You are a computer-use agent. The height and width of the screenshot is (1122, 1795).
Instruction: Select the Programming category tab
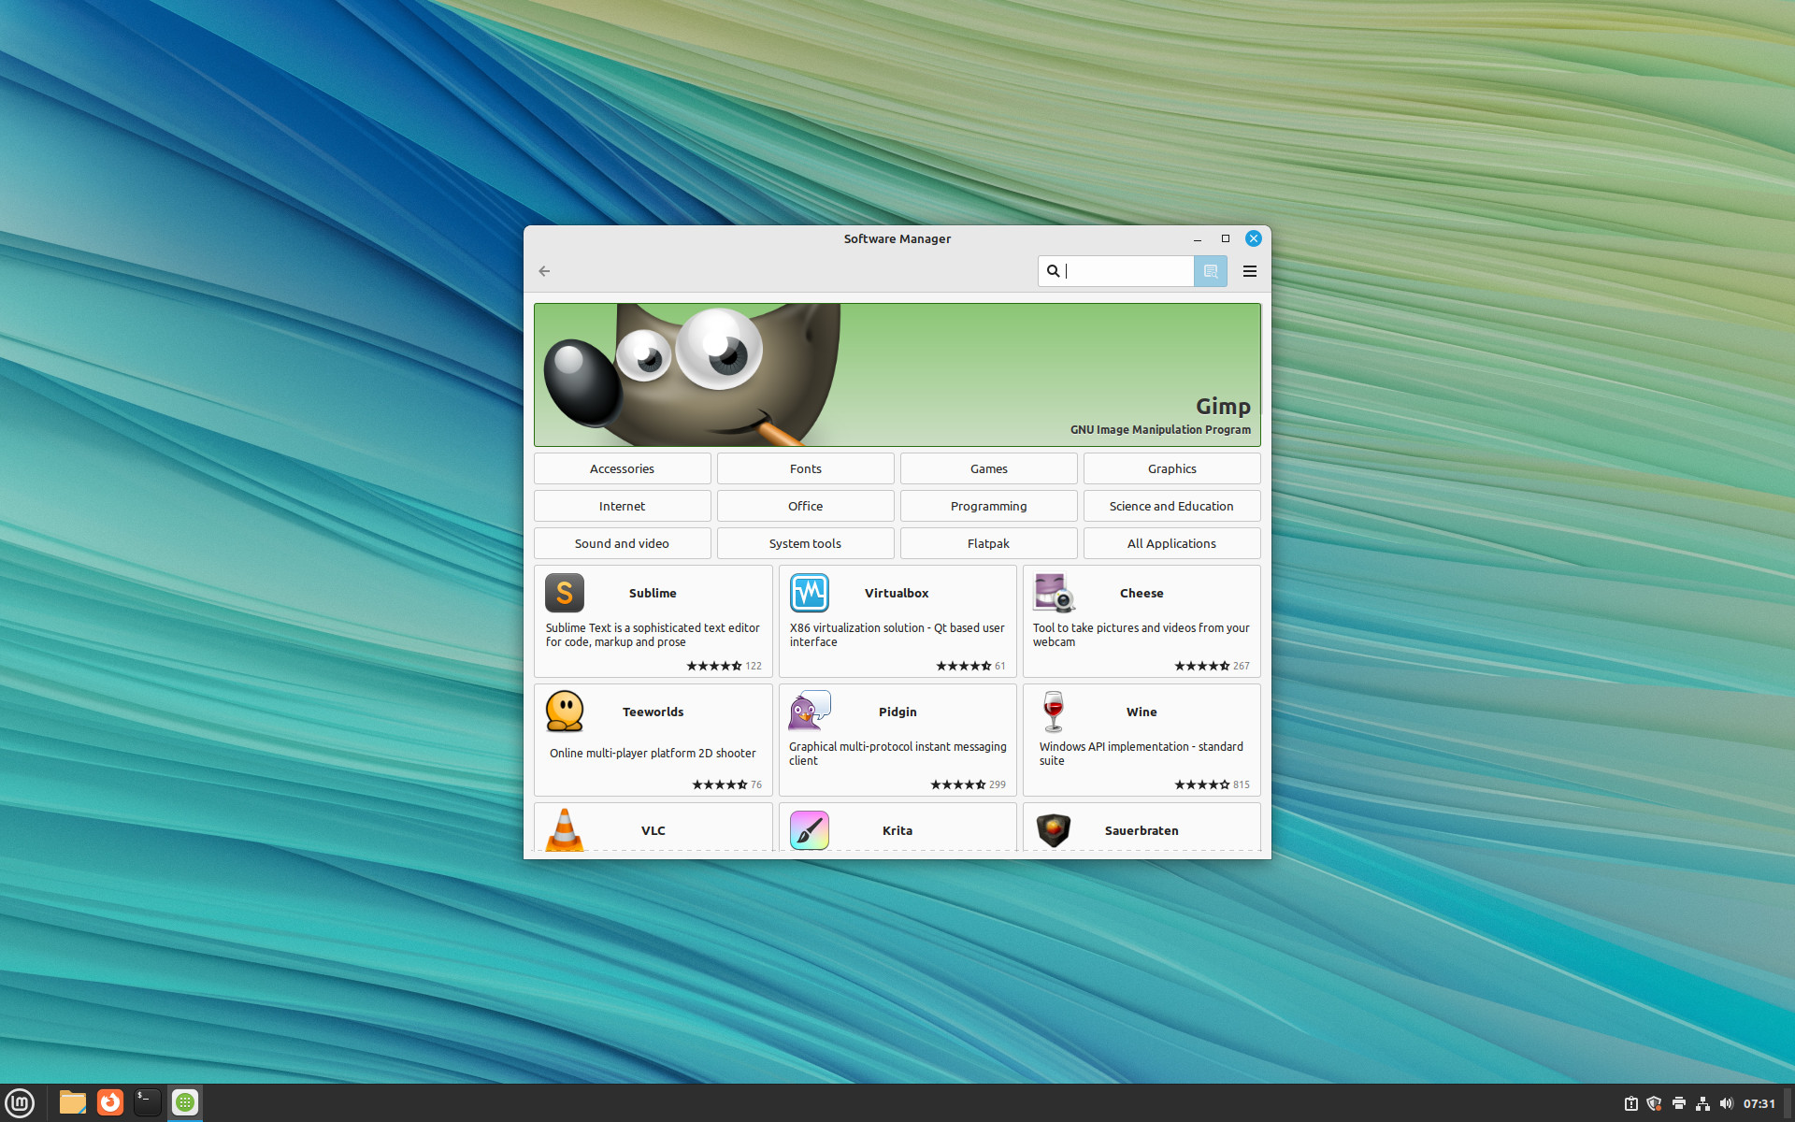click(x=986, y=506)
